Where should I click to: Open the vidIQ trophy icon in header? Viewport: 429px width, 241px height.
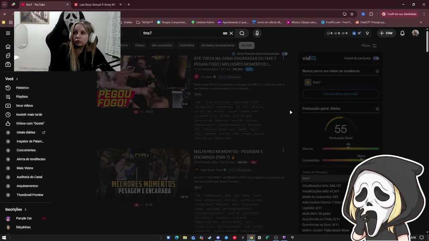[367, 33]
